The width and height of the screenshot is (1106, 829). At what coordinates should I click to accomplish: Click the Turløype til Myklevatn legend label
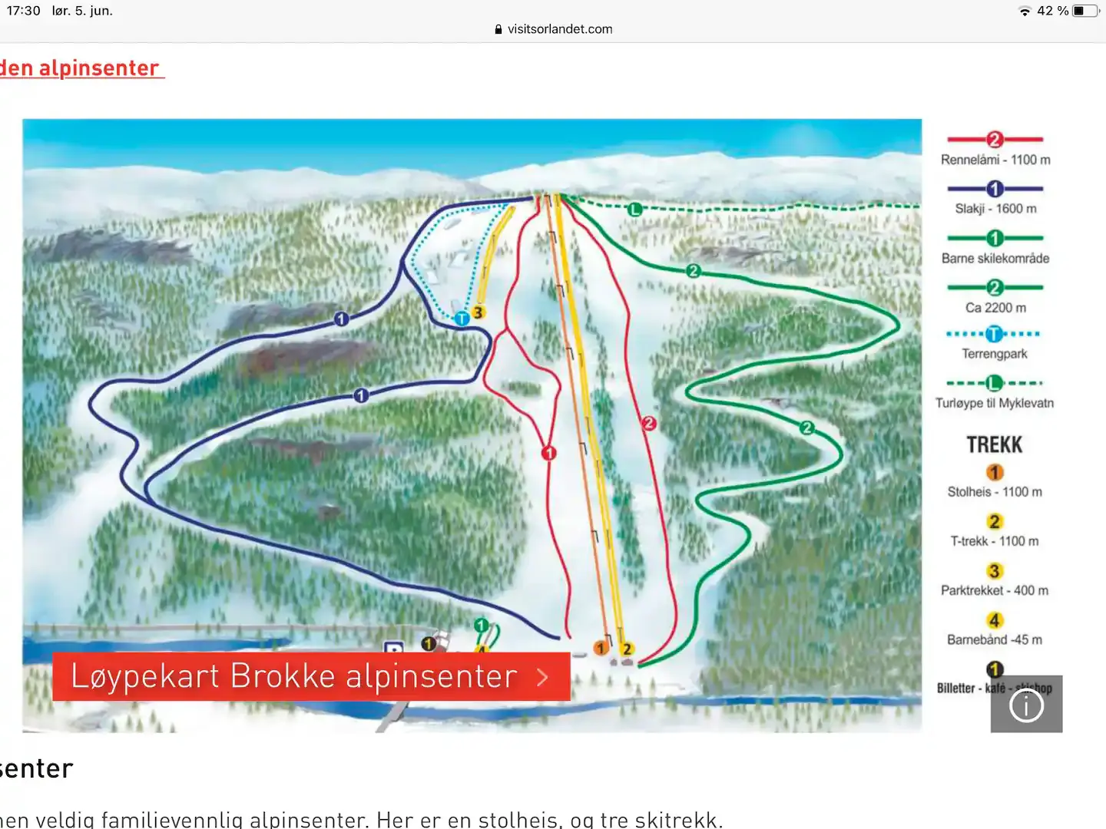995,403
